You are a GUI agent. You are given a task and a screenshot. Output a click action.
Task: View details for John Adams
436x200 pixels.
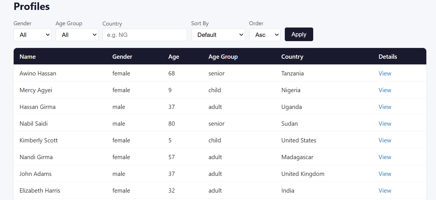click(385, 174)
